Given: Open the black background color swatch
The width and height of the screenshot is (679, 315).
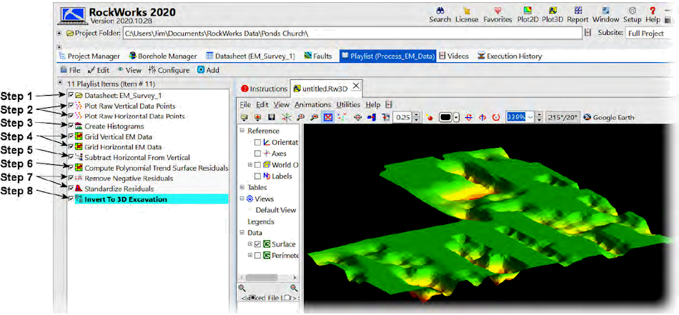Looking at the screenshot, I should coord(447,117).
